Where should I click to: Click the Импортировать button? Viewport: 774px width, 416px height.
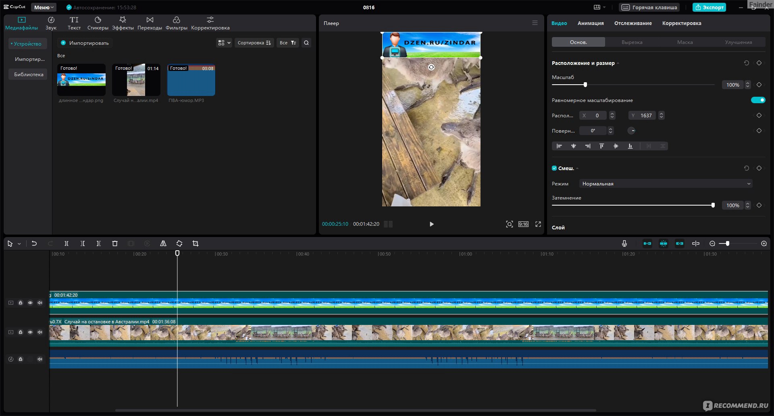point(85,43)
